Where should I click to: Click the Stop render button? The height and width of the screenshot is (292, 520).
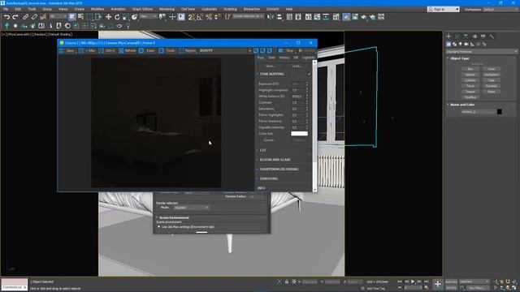287,50
